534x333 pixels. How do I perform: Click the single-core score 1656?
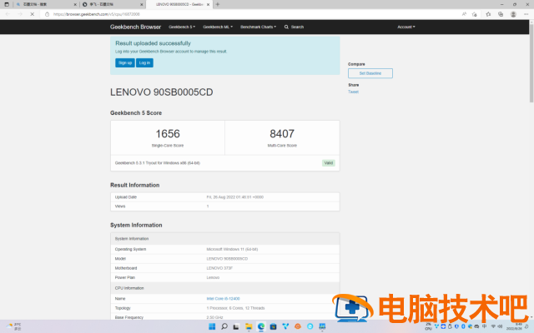[168, 134]
